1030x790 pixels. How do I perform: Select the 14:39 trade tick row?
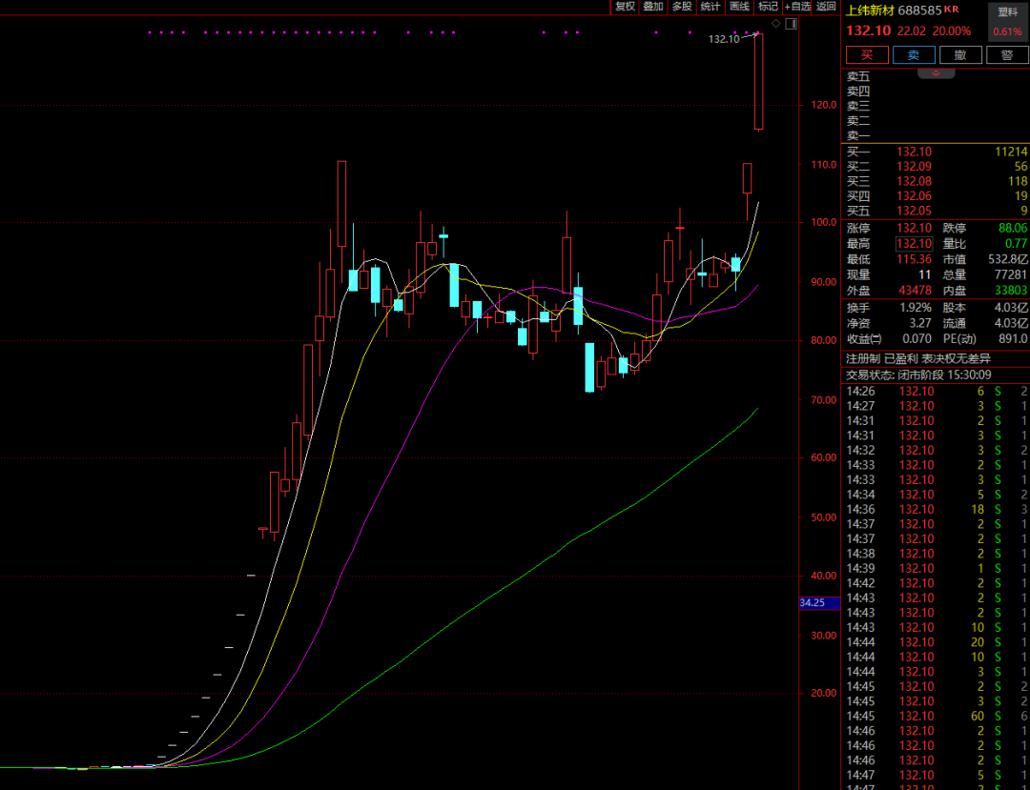coord(937,568)
